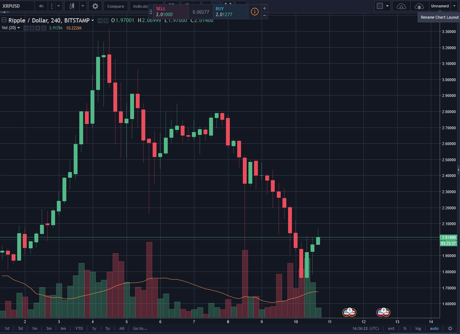This screenshot has width=460, height=334.
Task: Click the 3.00000 price axis label
Action: [449, 80]
